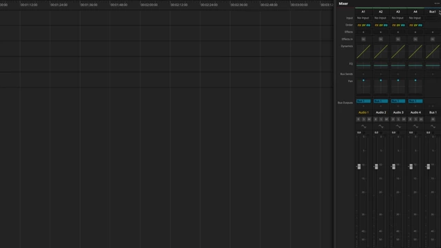Open the Input dropdown for A2
Screen dimensions: 441x248
[x=380, y=18]
